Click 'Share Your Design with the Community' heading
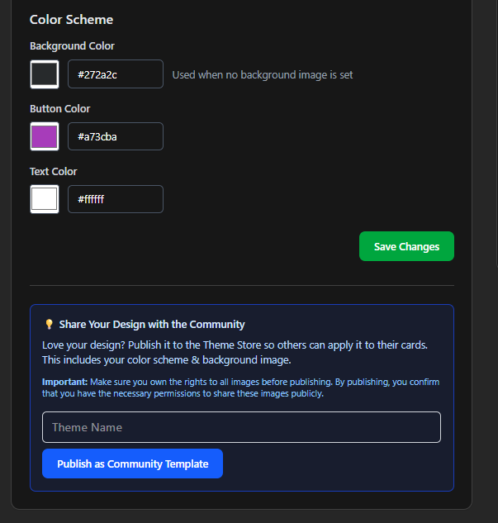The width and height of the screenshot is (498, 523). tap(152, 324)
